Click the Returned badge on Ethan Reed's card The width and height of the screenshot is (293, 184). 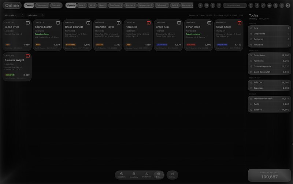point(191,45)
